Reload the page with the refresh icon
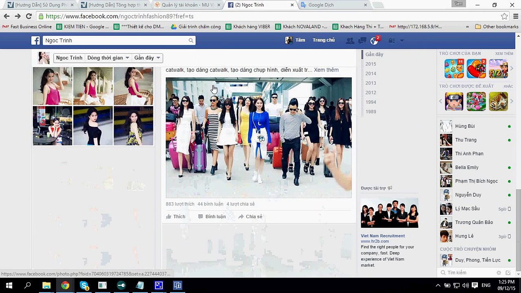The width and height of the screenshot is (521, 293). click(x=28, y=16)
